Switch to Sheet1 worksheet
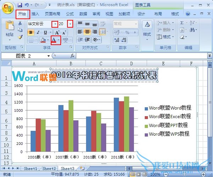 click(30, 168)
